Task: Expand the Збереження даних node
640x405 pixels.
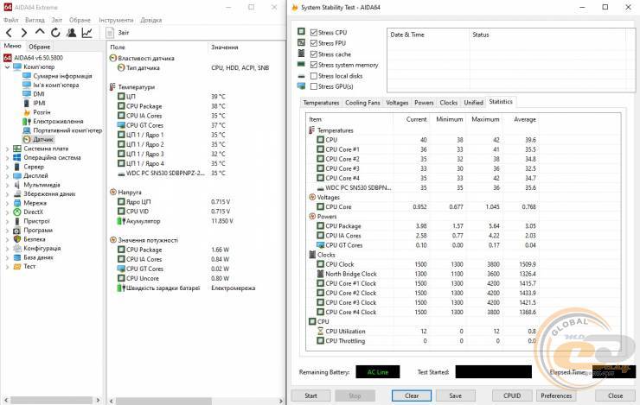Action: pyautogui.click(x=7, y=194)
